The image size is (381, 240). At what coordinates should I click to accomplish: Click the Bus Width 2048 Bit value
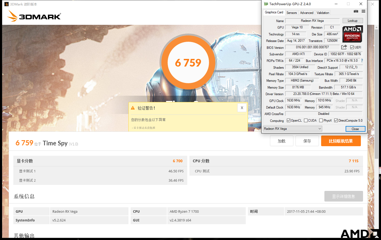click(x=351, y=80)
